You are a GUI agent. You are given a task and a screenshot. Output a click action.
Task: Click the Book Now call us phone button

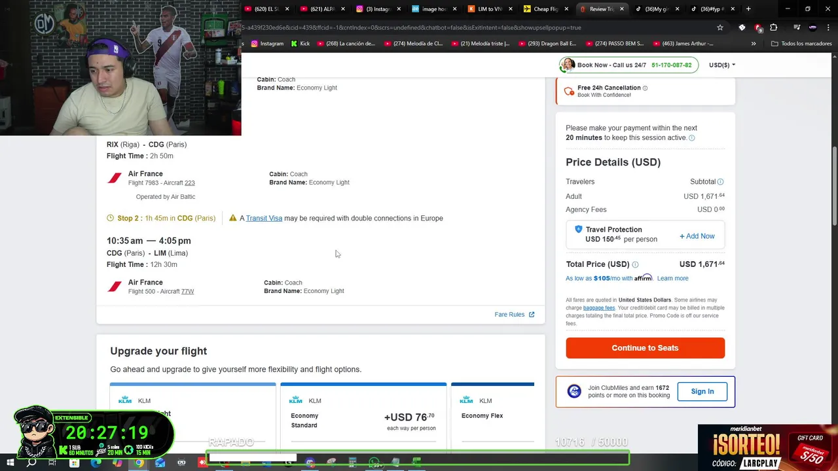tap(628, 65)
